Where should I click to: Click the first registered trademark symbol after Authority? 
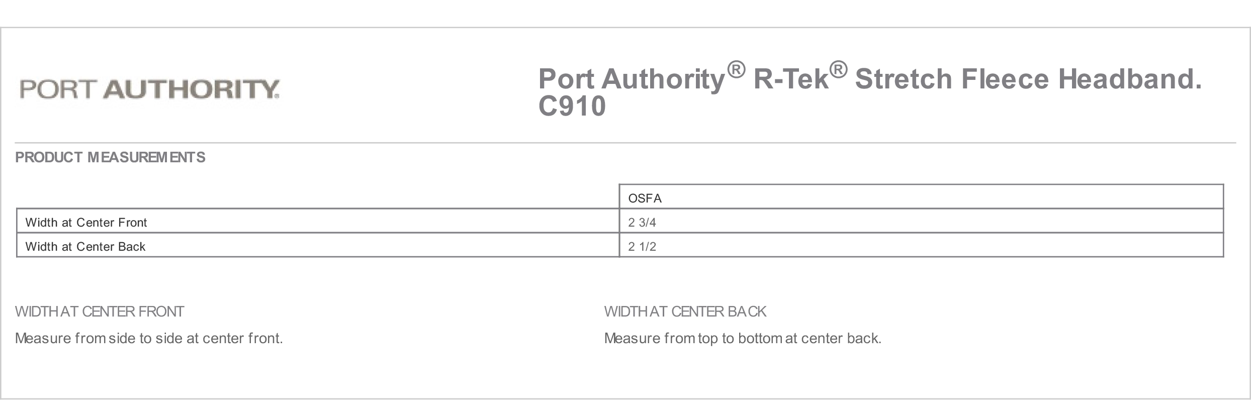(736, 70)
